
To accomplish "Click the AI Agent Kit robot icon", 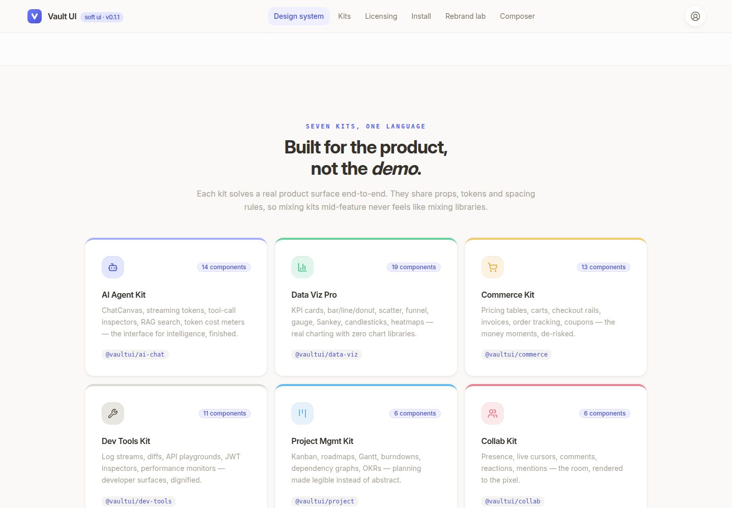I will coord(113,267).
